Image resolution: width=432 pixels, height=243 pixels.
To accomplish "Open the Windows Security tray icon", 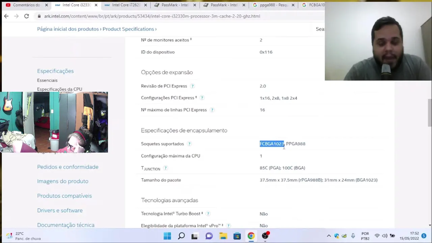I will [x=336, y=236].
